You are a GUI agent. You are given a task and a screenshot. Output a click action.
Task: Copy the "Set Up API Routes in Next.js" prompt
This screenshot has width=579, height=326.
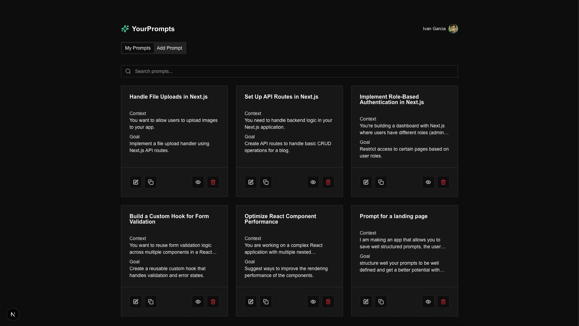[x=266, y=182]
